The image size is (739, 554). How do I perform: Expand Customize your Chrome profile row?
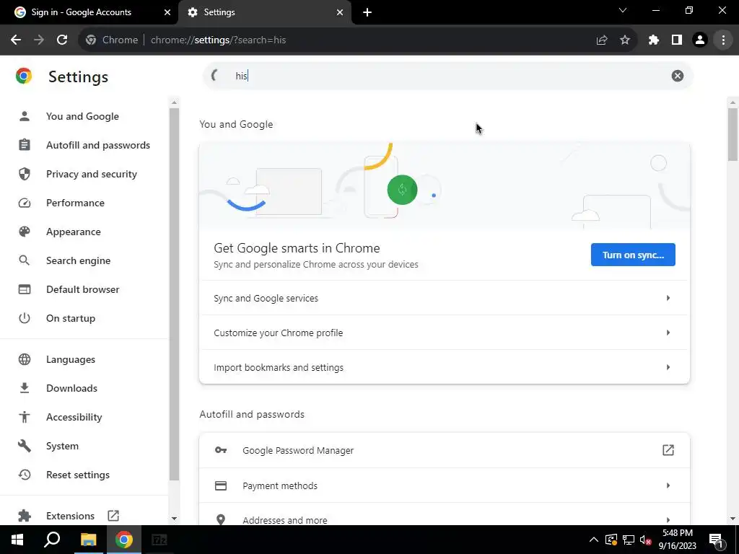coord(445,333)
